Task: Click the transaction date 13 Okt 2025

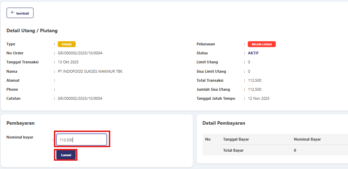Action: 68,62
